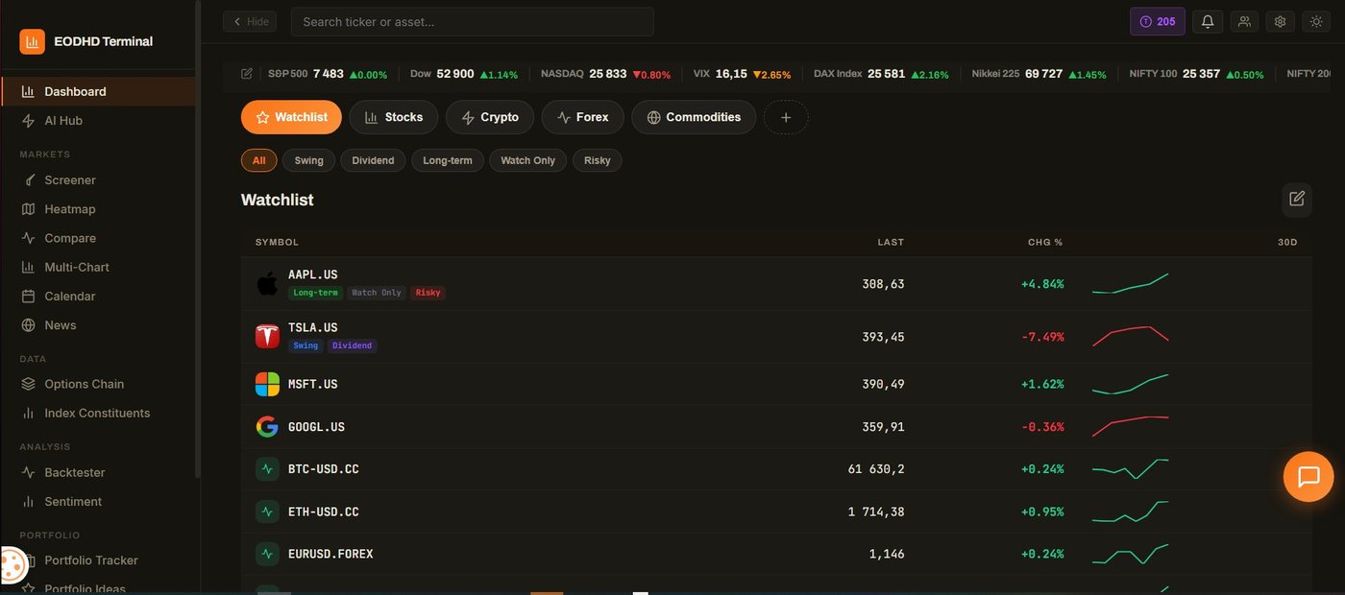The image size is (1345, 595).
Task: Click the Microsoft logo in MSFT.US row
Action: pyautogui.click(x=267, y=384)
